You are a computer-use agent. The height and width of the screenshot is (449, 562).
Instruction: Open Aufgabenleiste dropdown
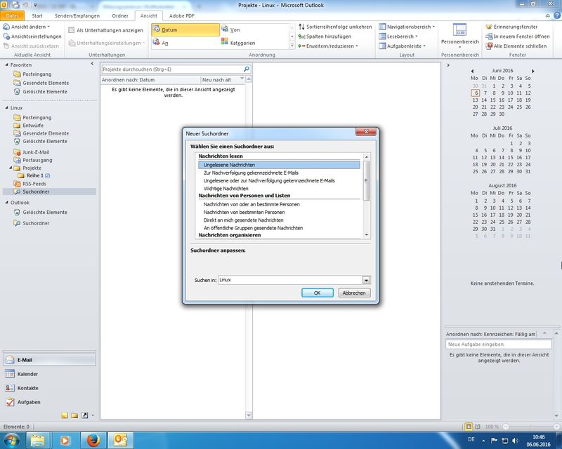tap(402, 46)
